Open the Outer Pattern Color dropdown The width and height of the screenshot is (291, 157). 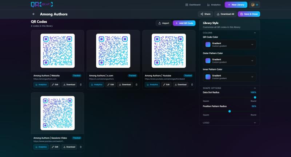pos(230,60)
